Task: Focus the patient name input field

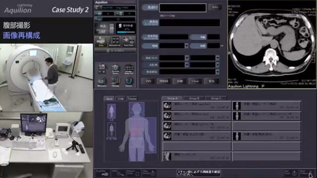Action: [x=190, y=23]
